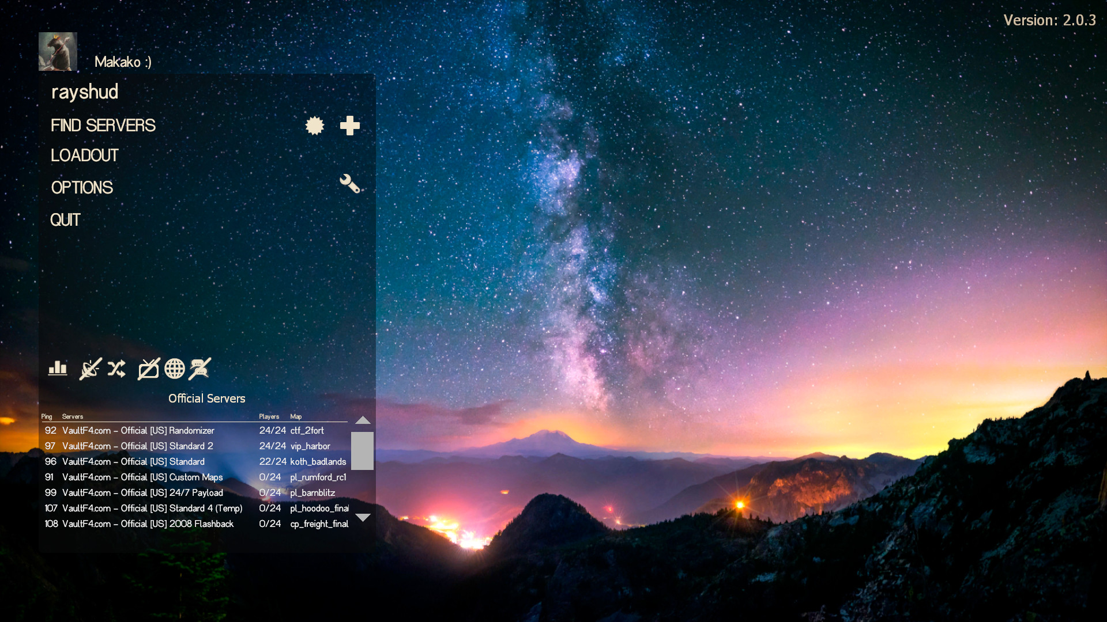The height and width of the screenshot is (622, 1107).
Task: Click the globe server browser icon
Action: (175, 369)
